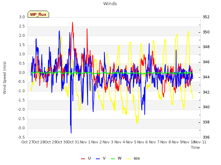Screen dimensions: 221x165
Task: Click the 2.5 left axis value
Action: tap(22, 26)
